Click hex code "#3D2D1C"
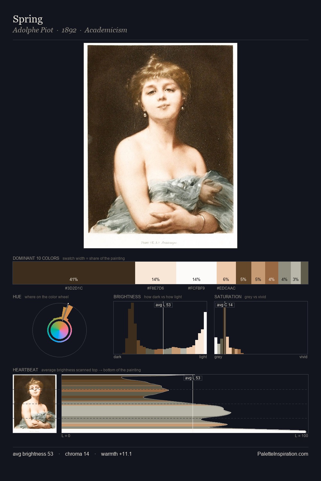Screen dimensions: 321x481 point(74,288)
